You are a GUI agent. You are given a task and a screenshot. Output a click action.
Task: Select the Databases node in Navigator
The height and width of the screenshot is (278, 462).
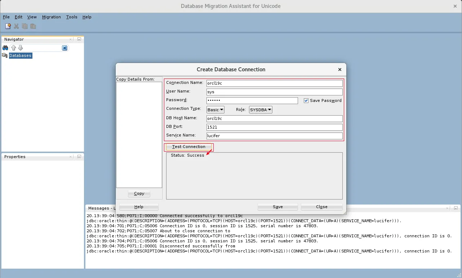pyautogui.click(x=21, y=55)
